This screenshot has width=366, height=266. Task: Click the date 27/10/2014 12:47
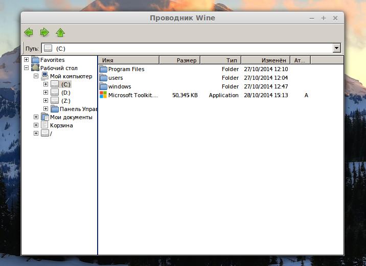click(x=266, y=86)
